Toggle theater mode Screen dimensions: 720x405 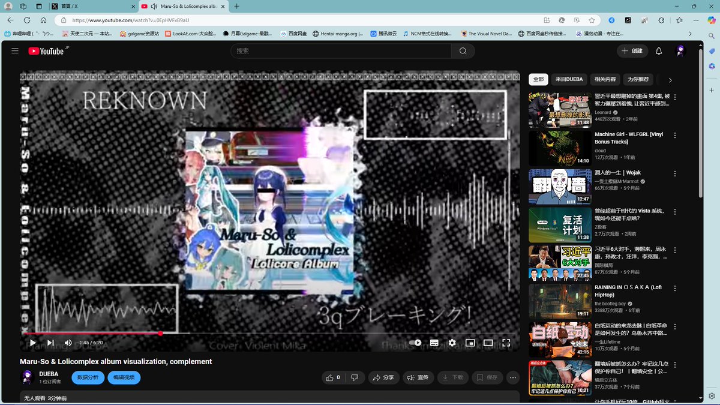click(488, 343)
